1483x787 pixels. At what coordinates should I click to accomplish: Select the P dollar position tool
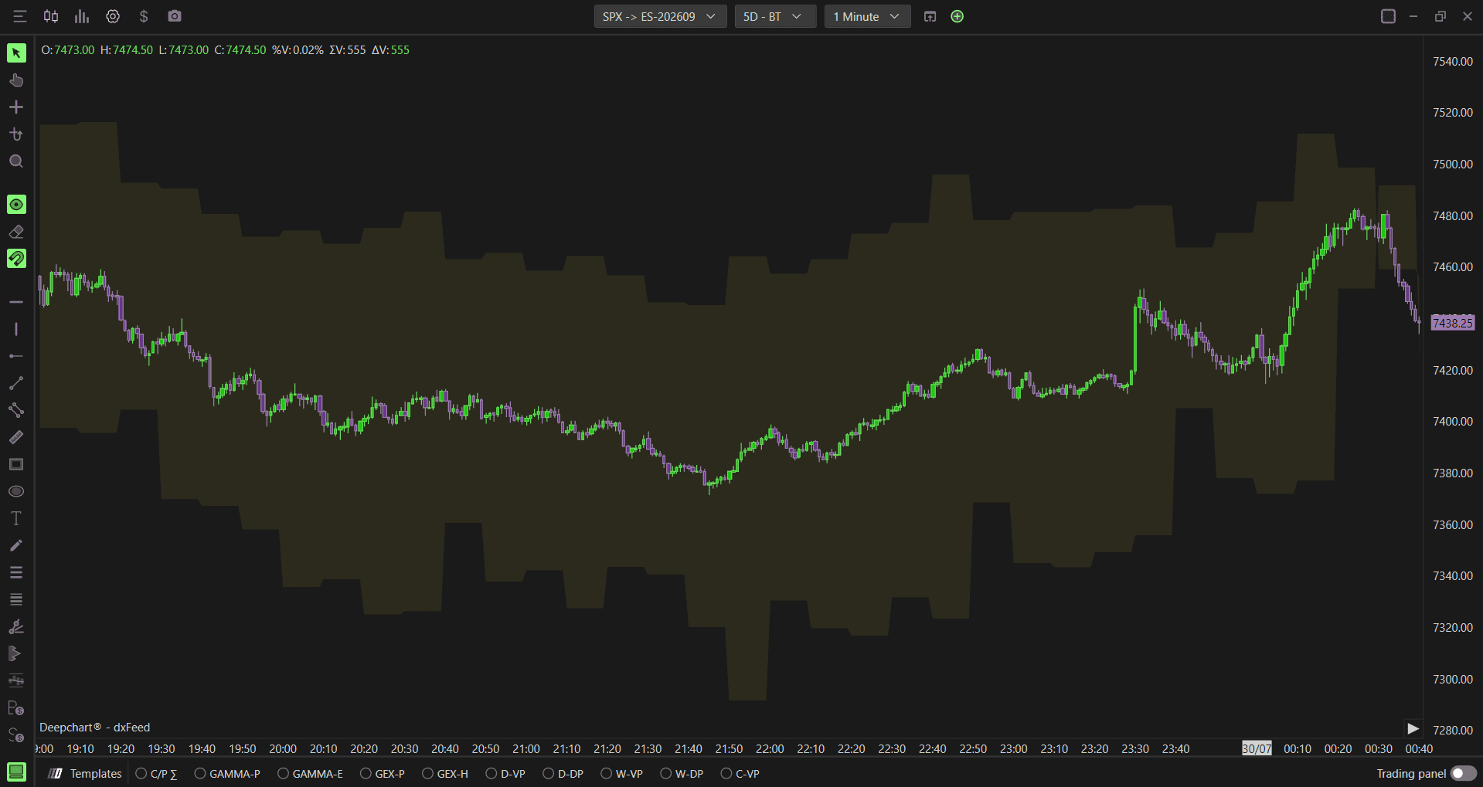(x=16, y=707)
